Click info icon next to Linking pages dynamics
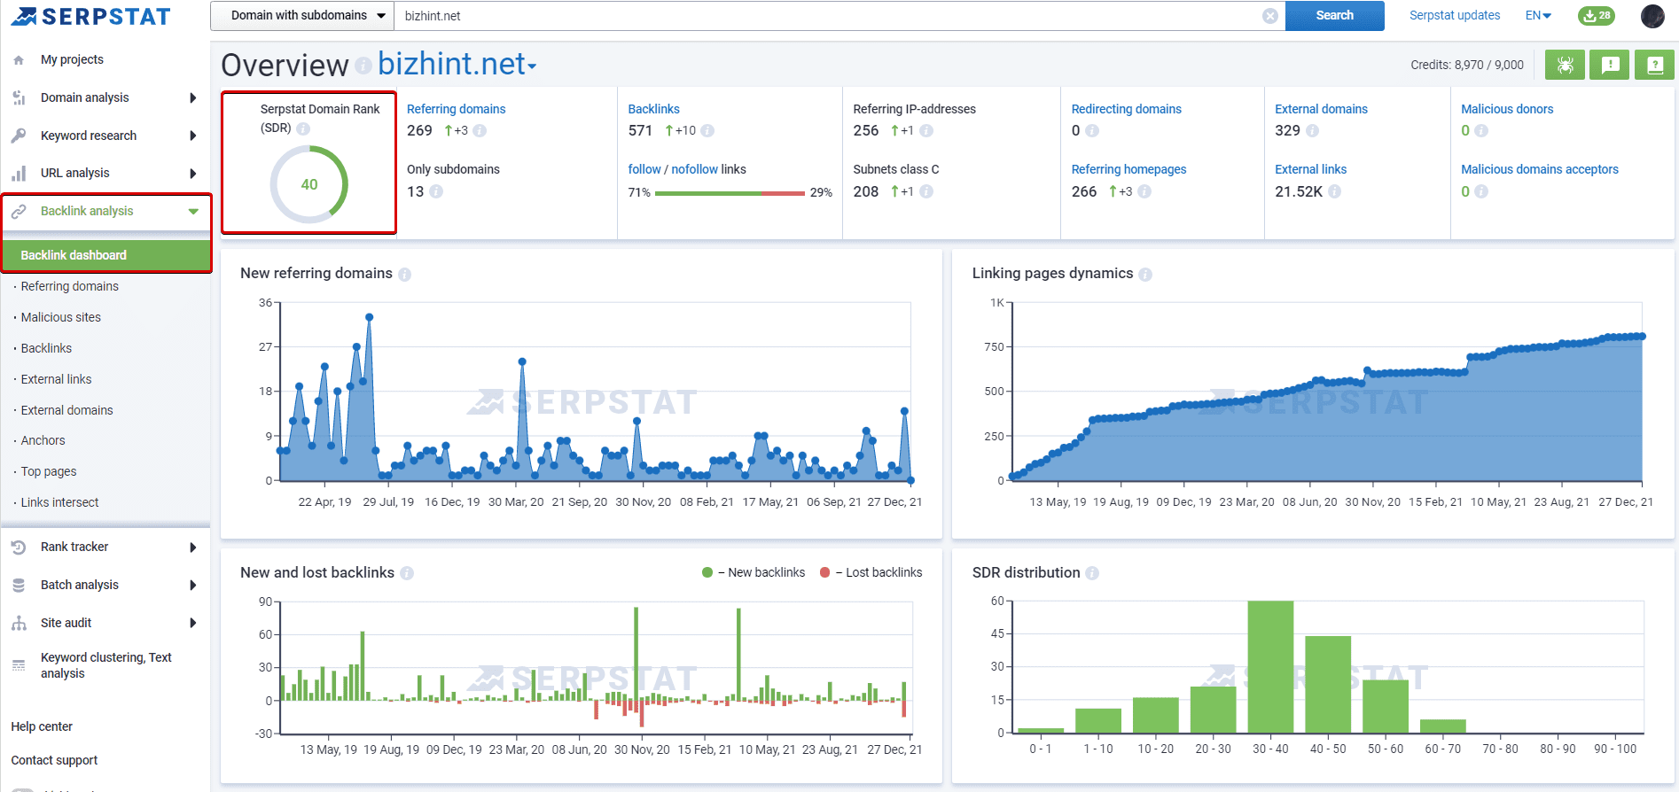Viewport: 1679px width, 792px height. tap(1145, 275)
